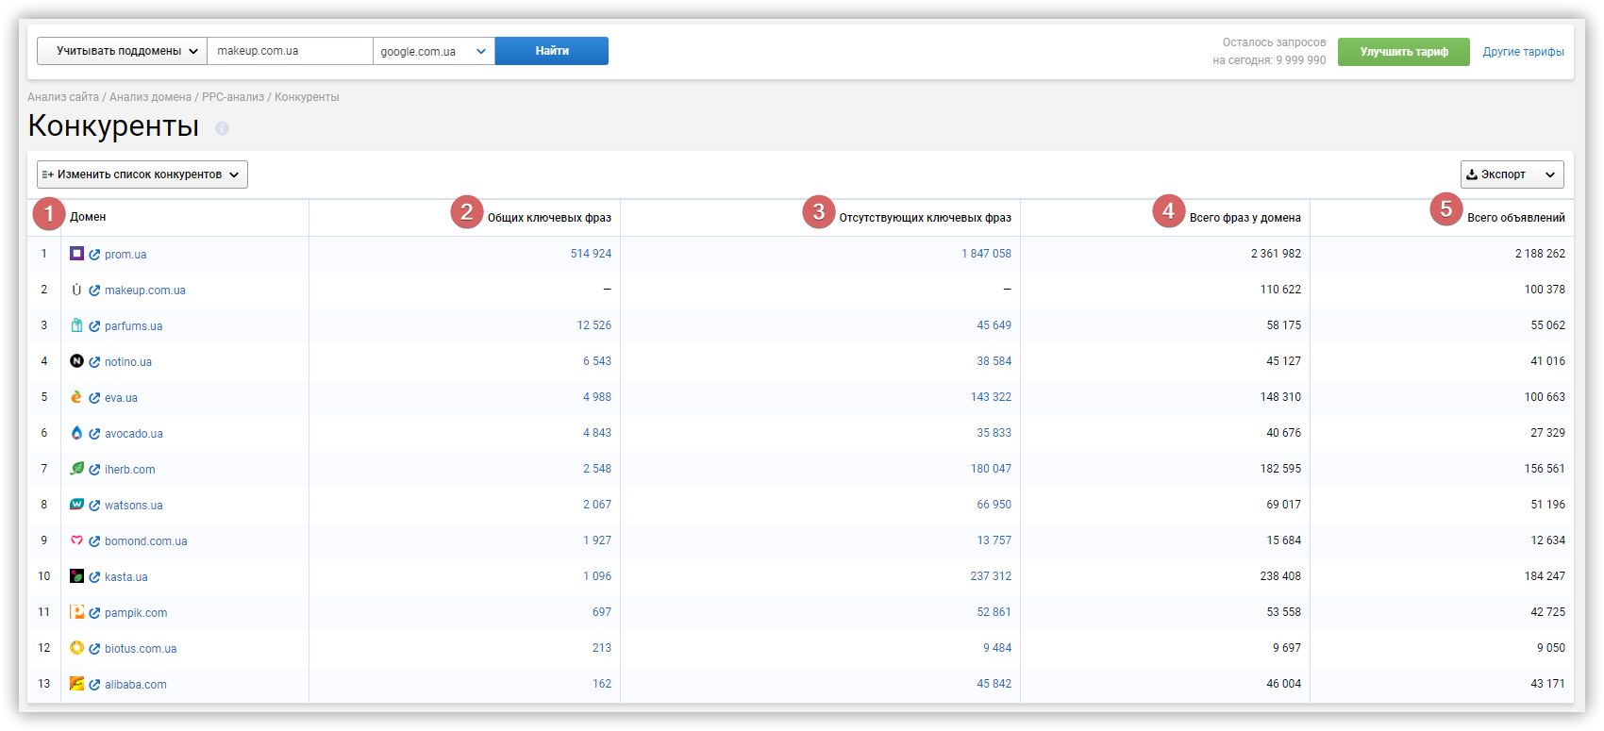
Task: Open external link icon for avocado.ua
Action: click(94, 434)
